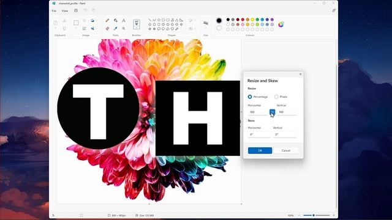Click the Resize and skew icon
Screen dimensions: 392x220
(x=85, y=29)
